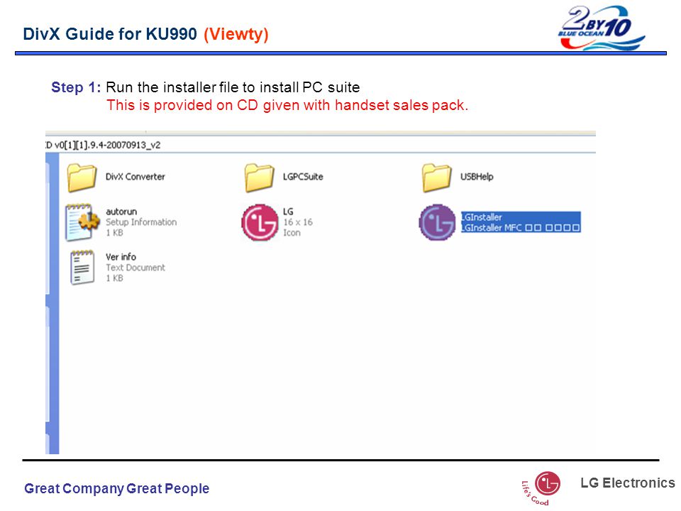
Task: Click the LGInstaller MFC description line
Action: pos(520,227)
